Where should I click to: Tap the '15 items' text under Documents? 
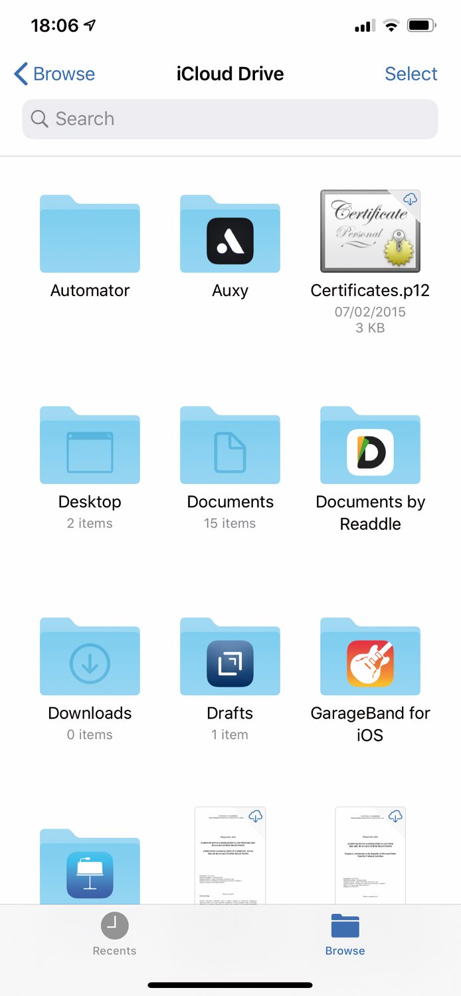[230, 523]
